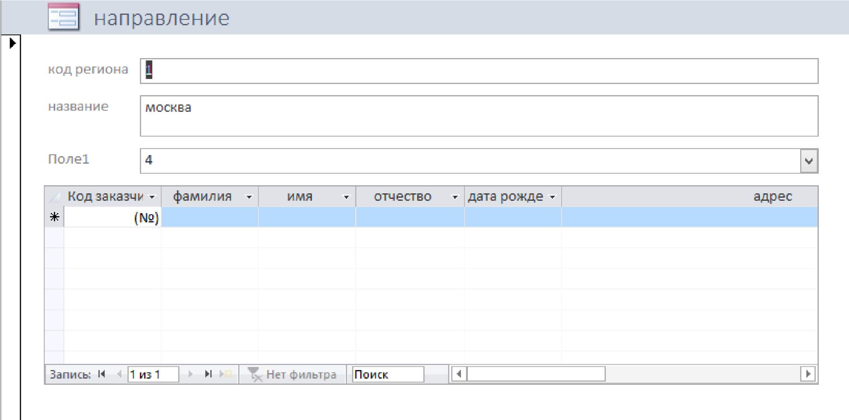849x420 pixels.
Task: Go to the next record in the subform
Action: pos(190,374)
